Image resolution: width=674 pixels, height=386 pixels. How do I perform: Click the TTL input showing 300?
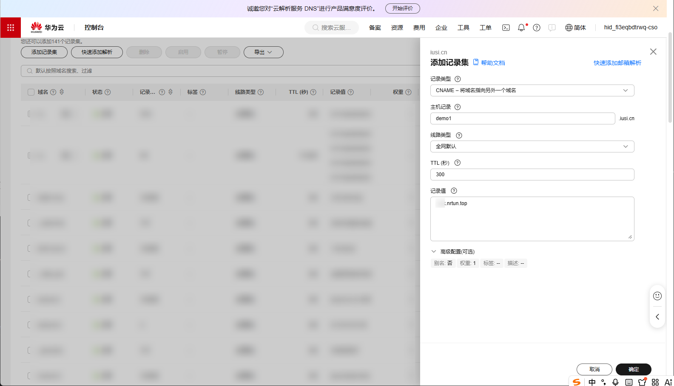click(x=532, y=175)
